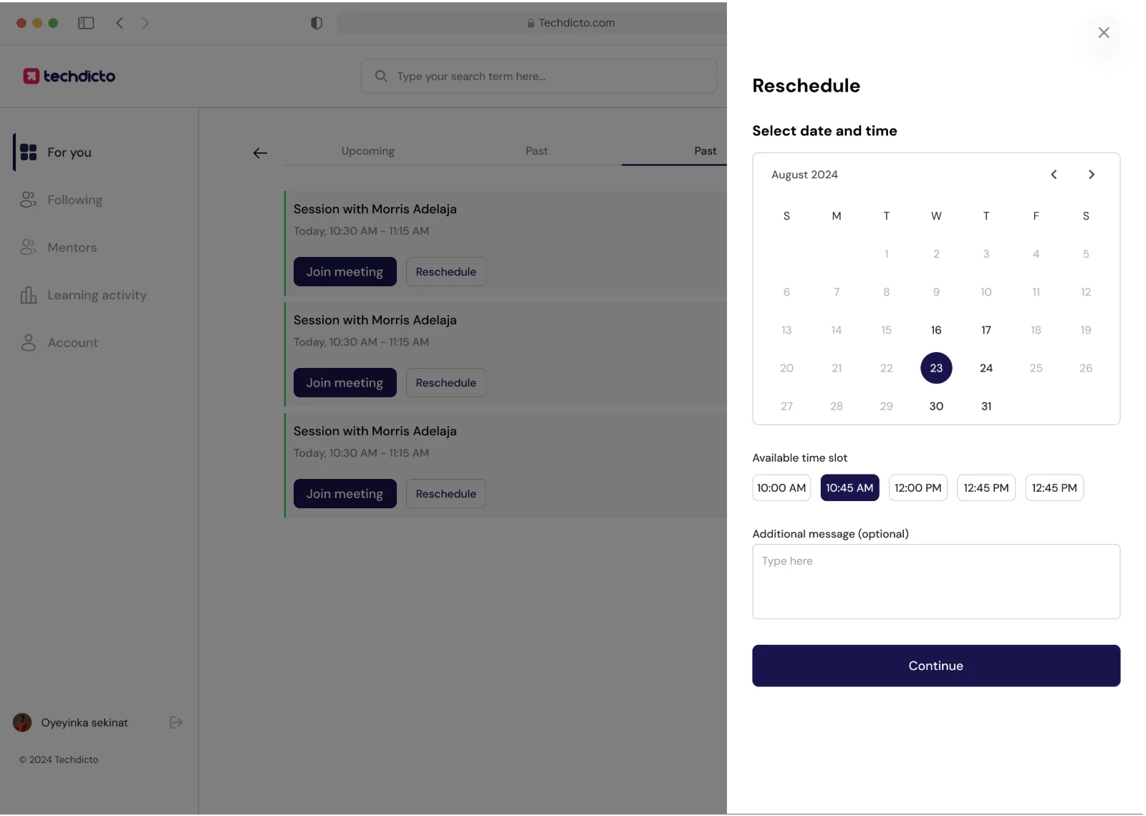Switch to the Upcoming tab

368,151
